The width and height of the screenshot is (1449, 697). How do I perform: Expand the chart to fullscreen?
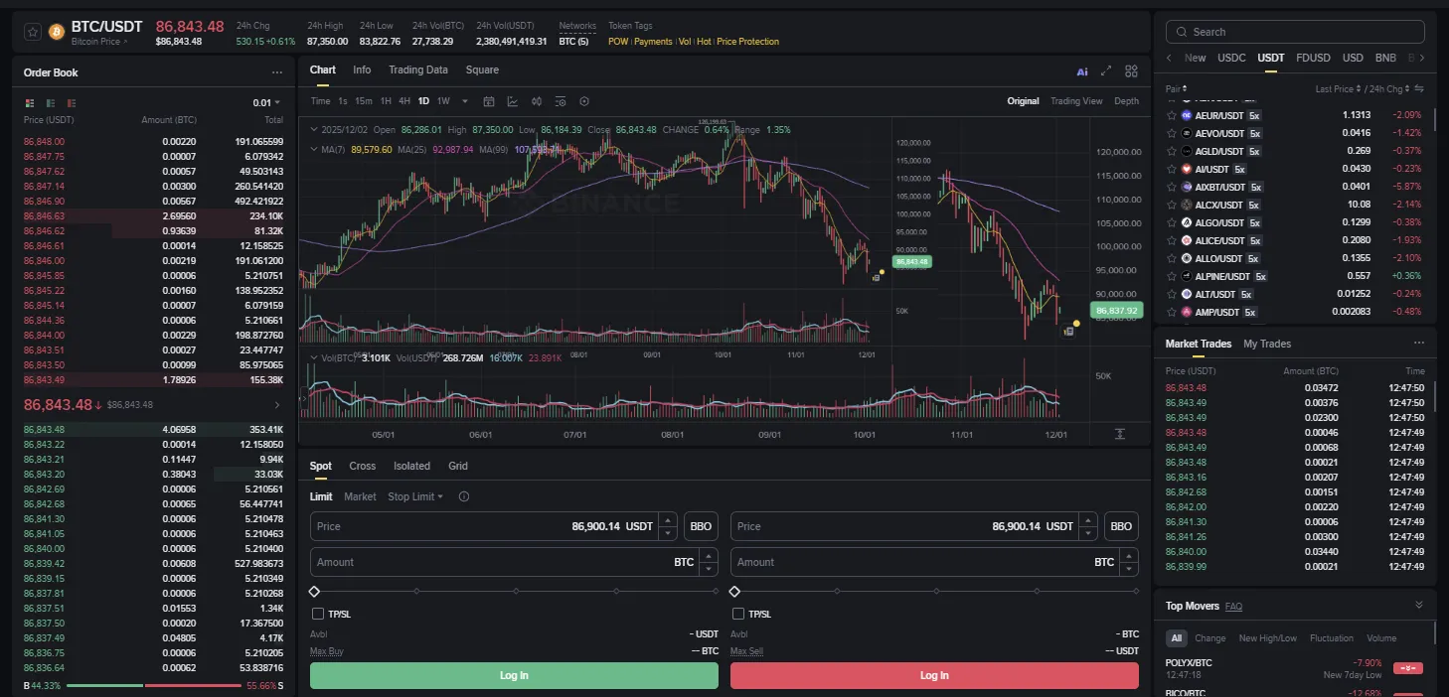[1106, 70]
